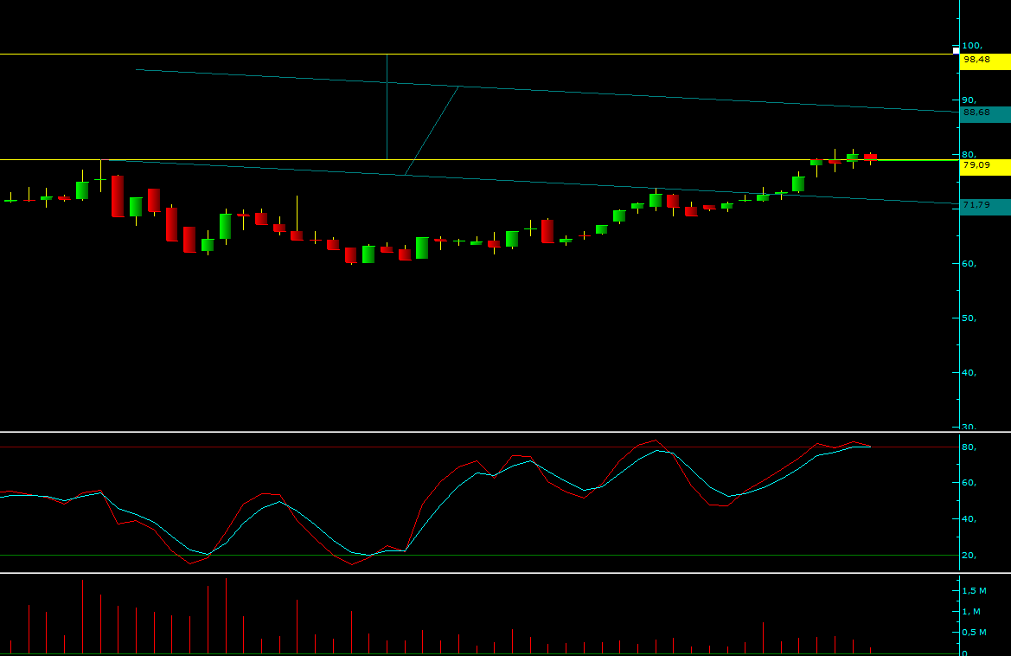Click the teal 71,79 price label
1011x656 pixels.
pyautogui.click(x=985, y=207)
